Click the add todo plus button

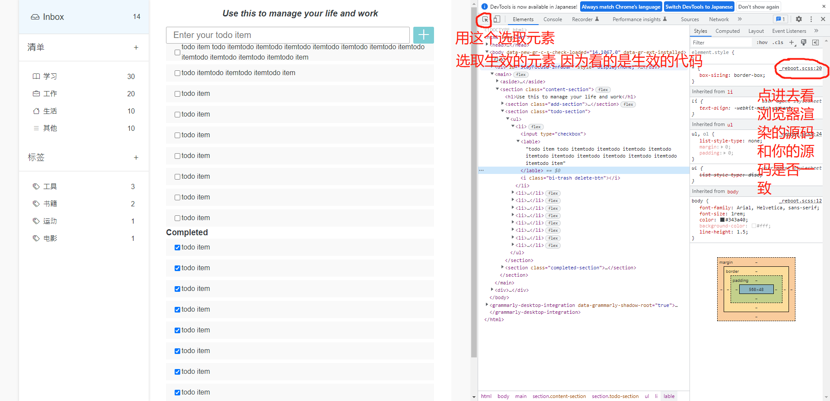tap(424, 35)
